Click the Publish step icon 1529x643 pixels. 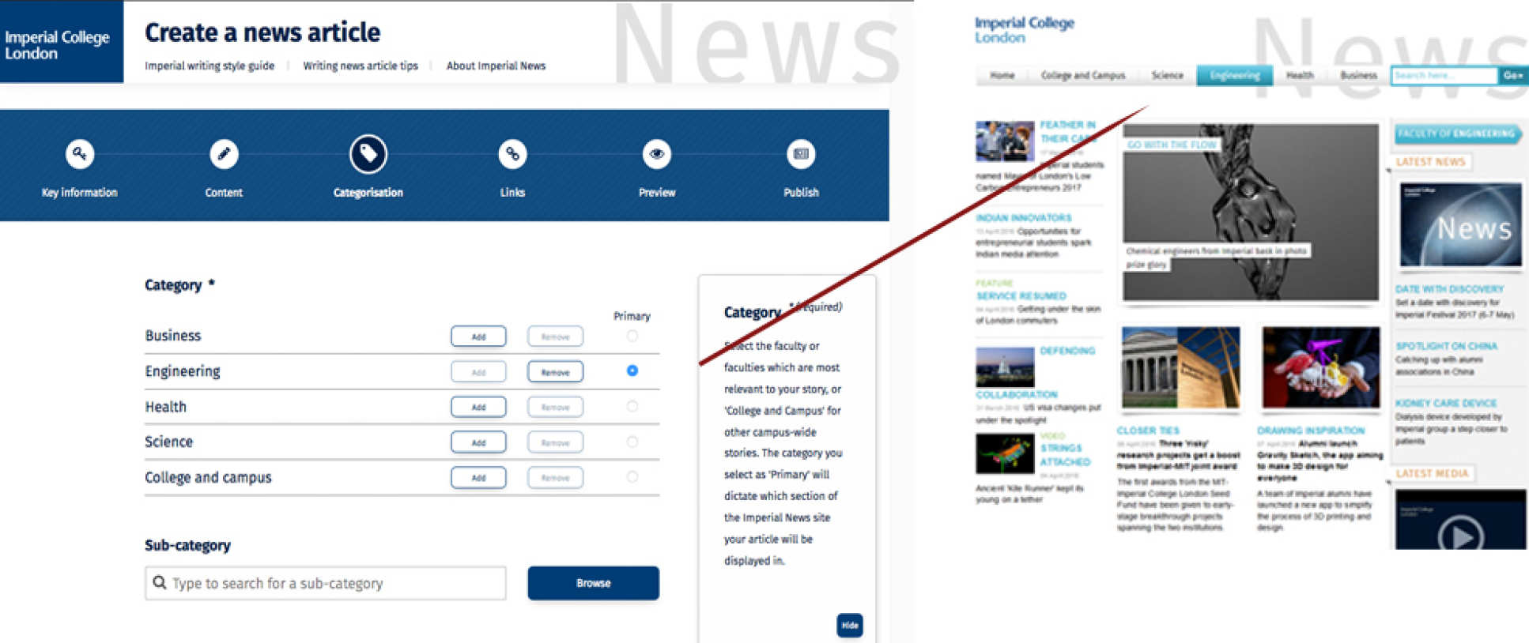801,154
